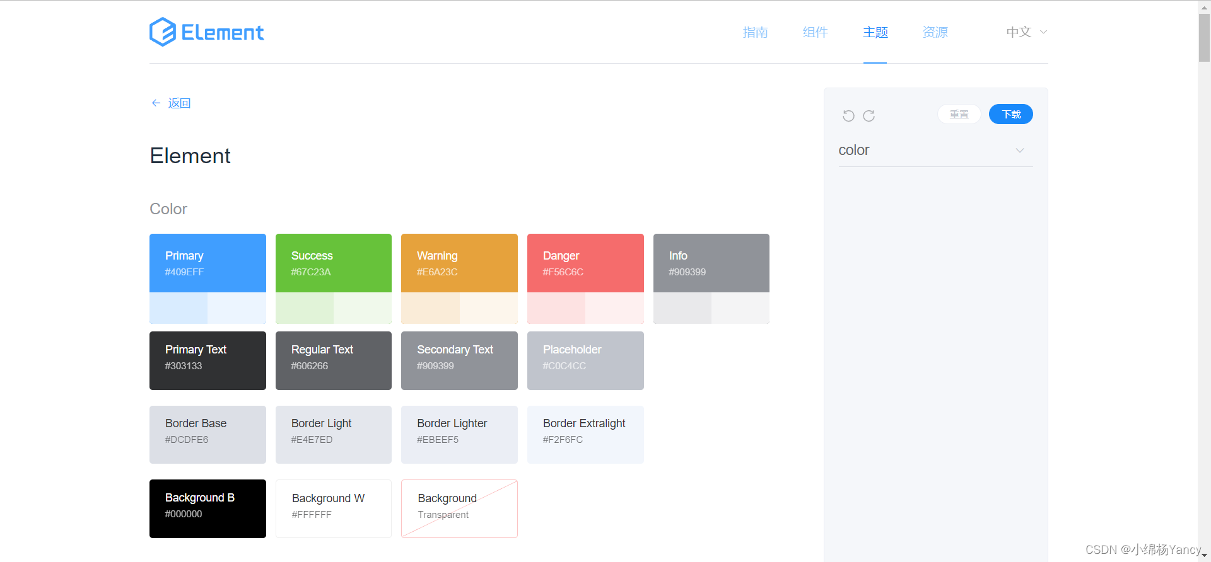Click the back arrow icon next to 返回
The height and width of the screenshot is (562, 1211).
tap(156, 103)
